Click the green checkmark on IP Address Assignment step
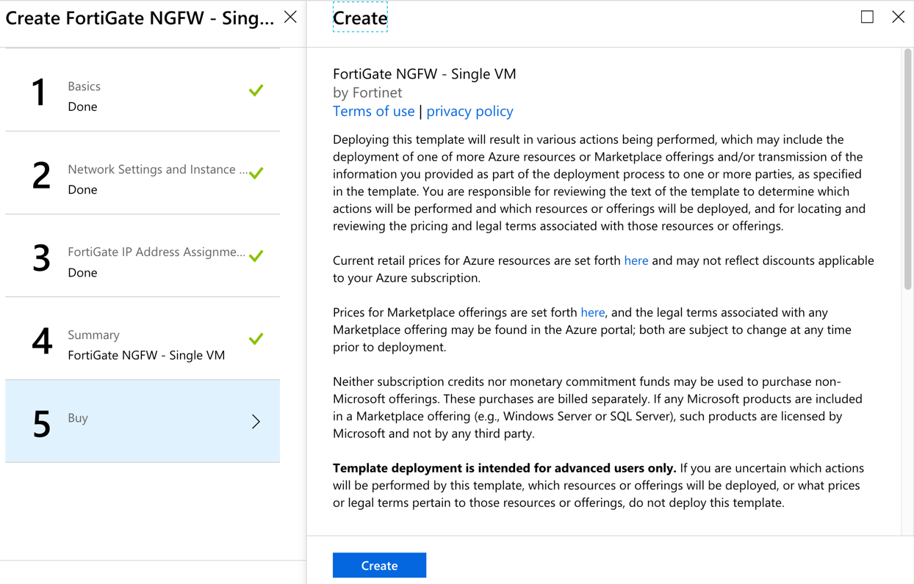This screenshot has height=584, width=914. pyautogui.click(x=256, y=256)
